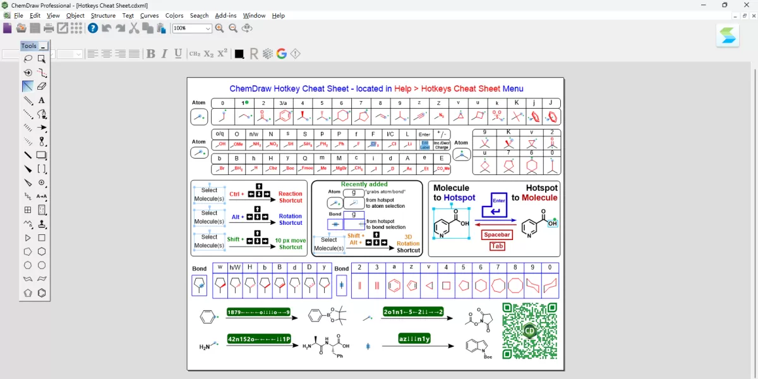Image resolution: width=758 pixels, height=379 pixels.
Task: Set text alignment to centered
Action: pos(107,54)
